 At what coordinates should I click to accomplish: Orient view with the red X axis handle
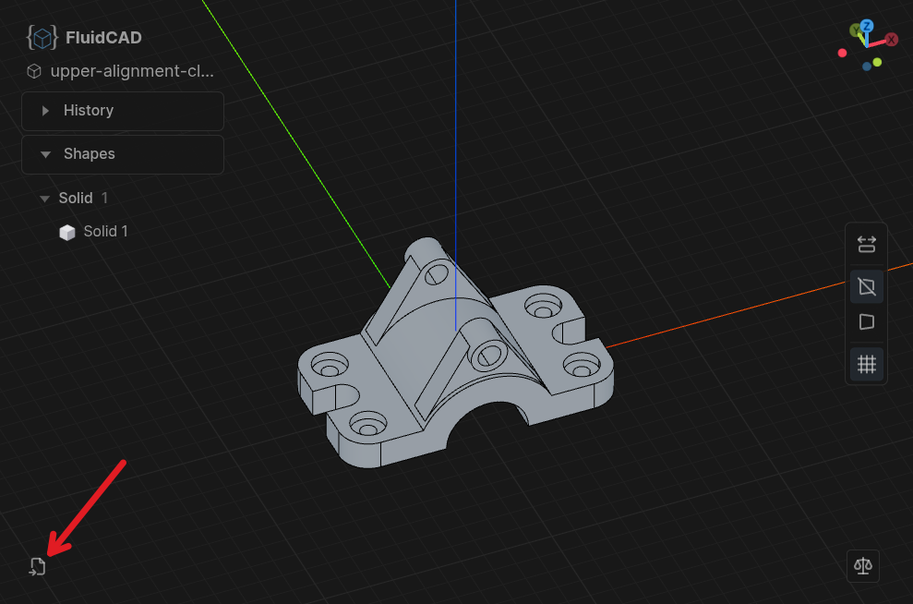pyautogui.click(x=892, y=39)
